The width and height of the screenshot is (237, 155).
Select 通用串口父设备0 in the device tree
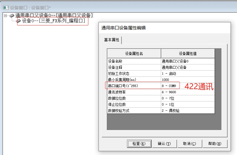(x=54, y=16)
